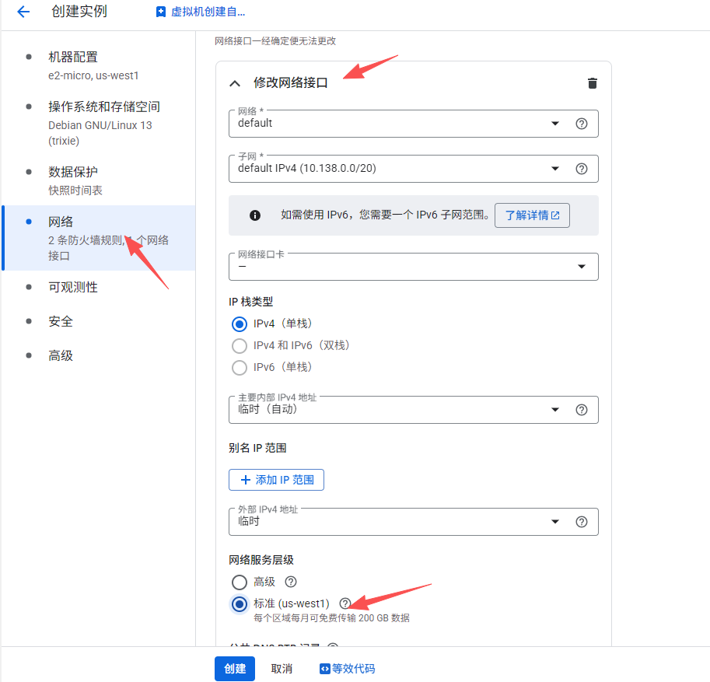This screenshot has width=710, height=682.
Task: Click the back arrow beside 创建实例
Action: coord(23,12)
